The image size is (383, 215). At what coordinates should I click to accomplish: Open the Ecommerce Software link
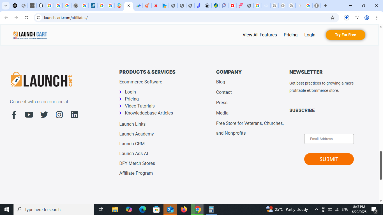click(x=141, y=82)
